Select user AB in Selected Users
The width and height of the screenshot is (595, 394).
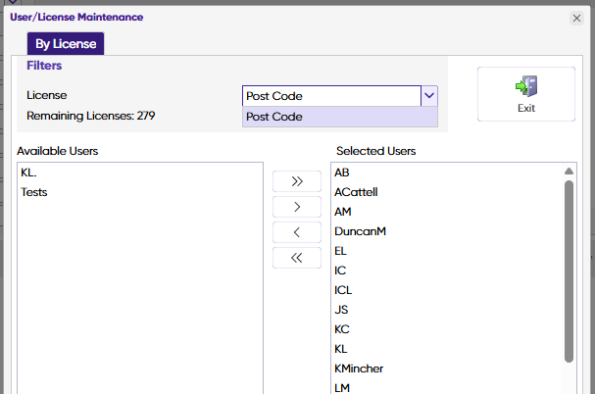click(x=342, y=172)
